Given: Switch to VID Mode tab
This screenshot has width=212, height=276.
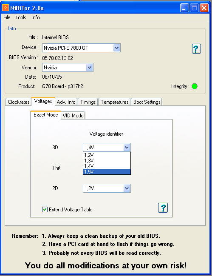Looking at the screenshot, I should 73,116.
